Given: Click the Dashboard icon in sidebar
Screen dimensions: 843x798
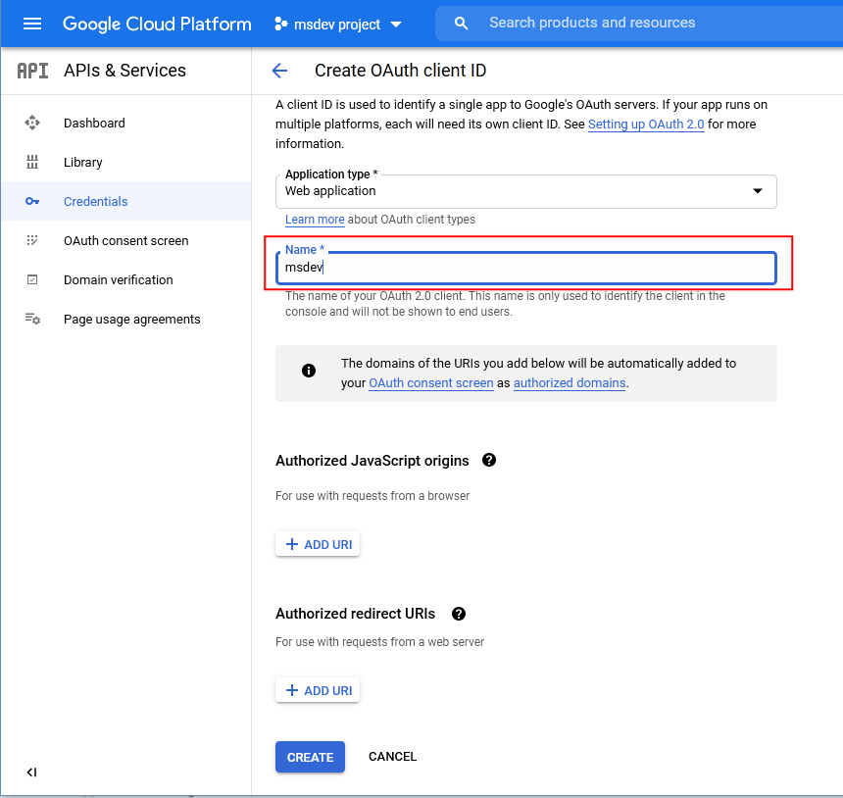Looking at the screenshot, I should (x=32, y=123).
